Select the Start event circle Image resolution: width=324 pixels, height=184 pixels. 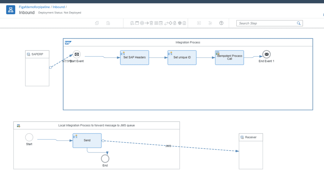pos(29,137)
